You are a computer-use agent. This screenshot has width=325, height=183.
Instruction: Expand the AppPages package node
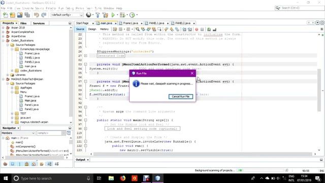click(x=12, y=88)
